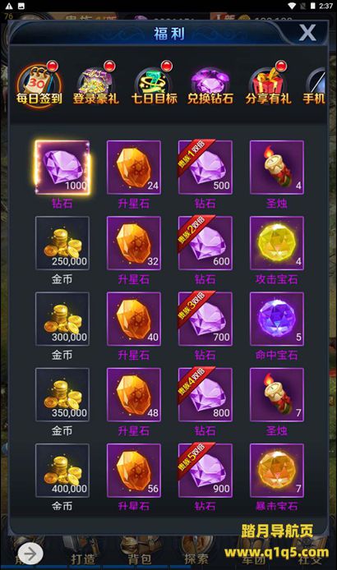Open the 登录豪礼 login gift tab
The width and height of the screenshot is (337, 570).
point(96,85)
